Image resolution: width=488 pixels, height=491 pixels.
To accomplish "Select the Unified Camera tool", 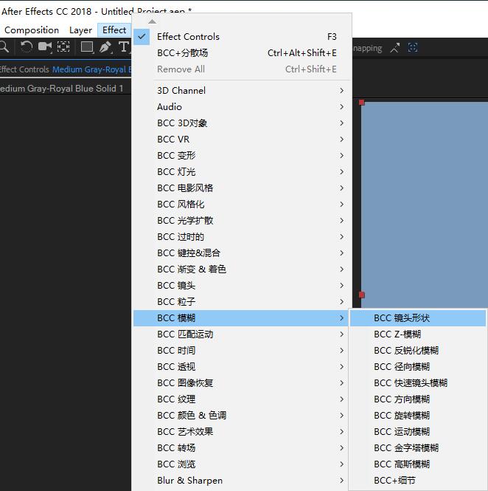I will (45, 47).
